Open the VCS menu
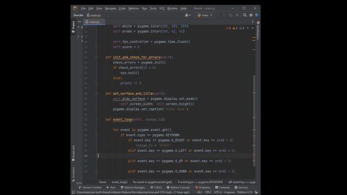Screen dimensions: 347x195 point(162,9)
